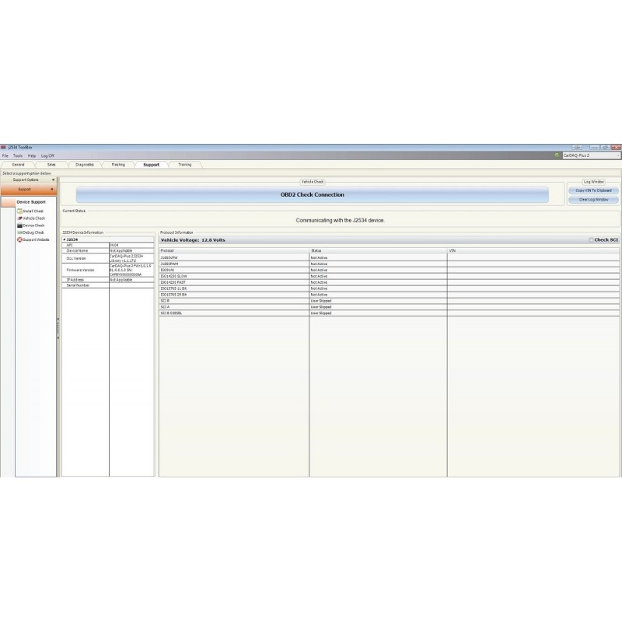Viewport: 622px width, 622px height.
Task: Click the J2534 ToolBox title bar icon
Action: (4, 148)
